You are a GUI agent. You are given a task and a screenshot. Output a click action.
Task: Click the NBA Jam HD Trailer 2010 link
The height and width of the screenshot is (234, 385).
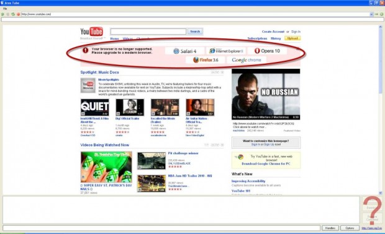[190, 176]
